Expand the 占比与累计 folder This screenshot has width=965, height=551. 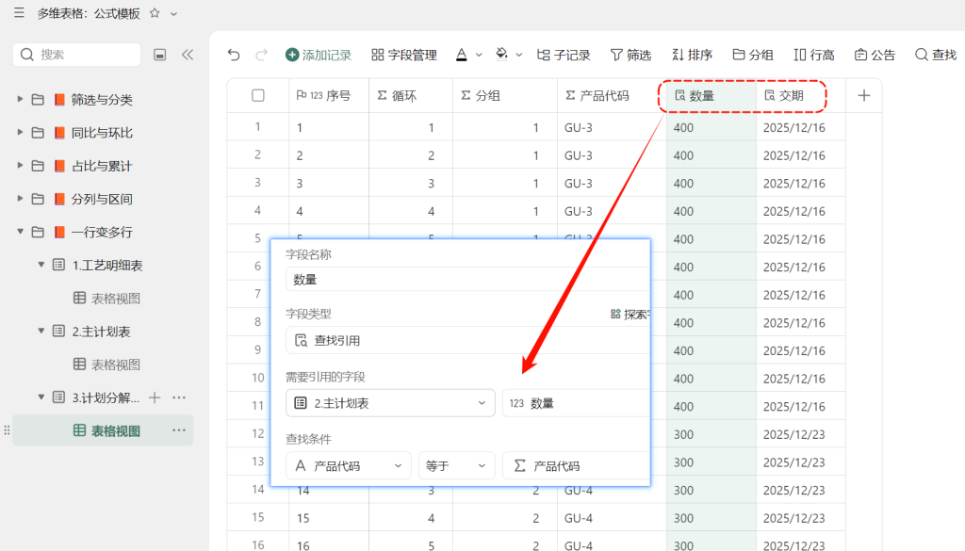20,166
